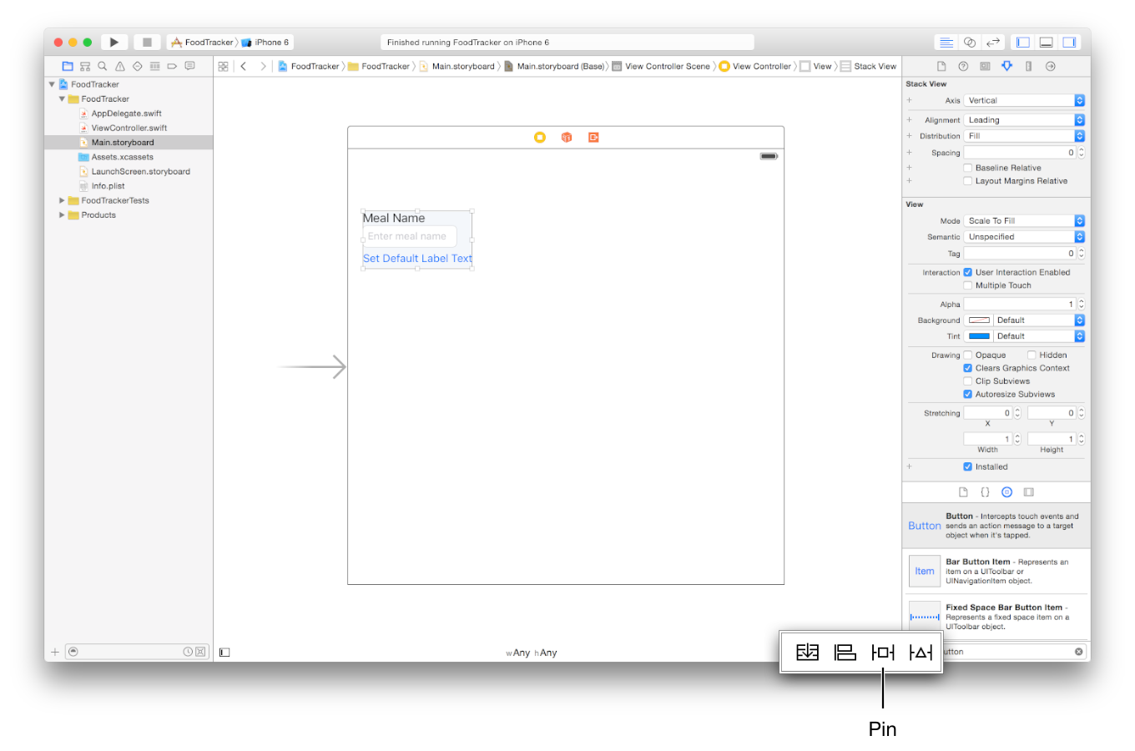Screen dimensions: 1135x751
Task: Switch to the Standard editor
Action: tap(946, 42)
